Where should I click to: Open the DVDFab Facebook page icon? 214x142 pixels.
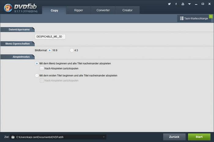click(x=176, y=4)
